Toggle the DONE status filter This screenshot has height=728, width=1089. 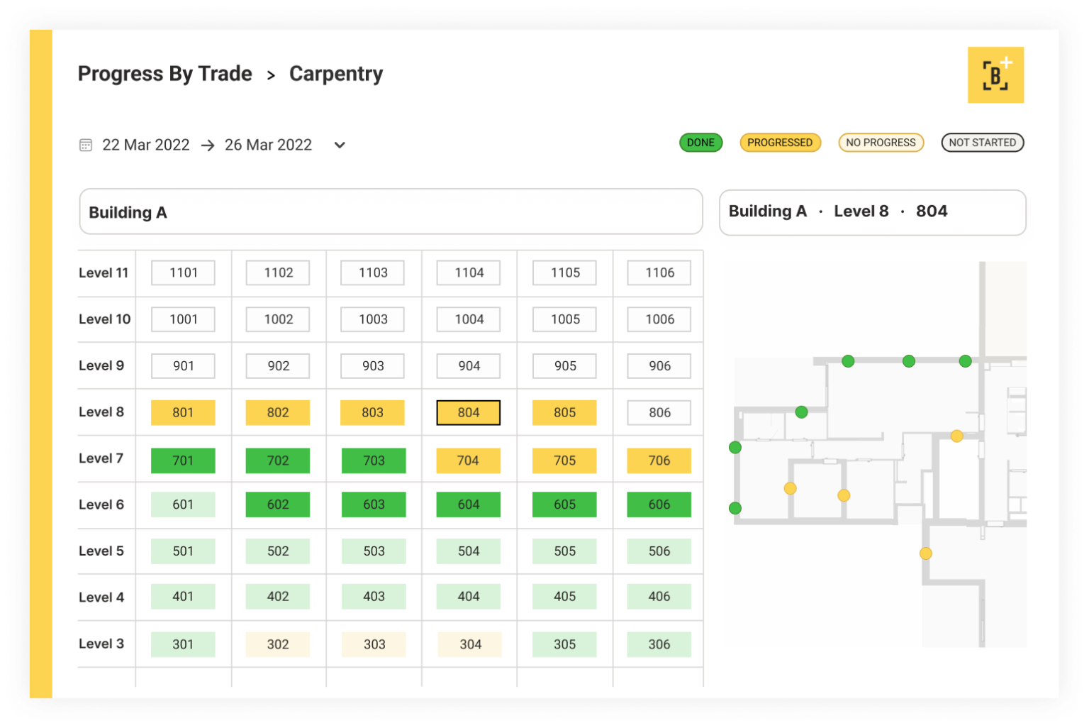pyautogui.click(x=700, y=143)
